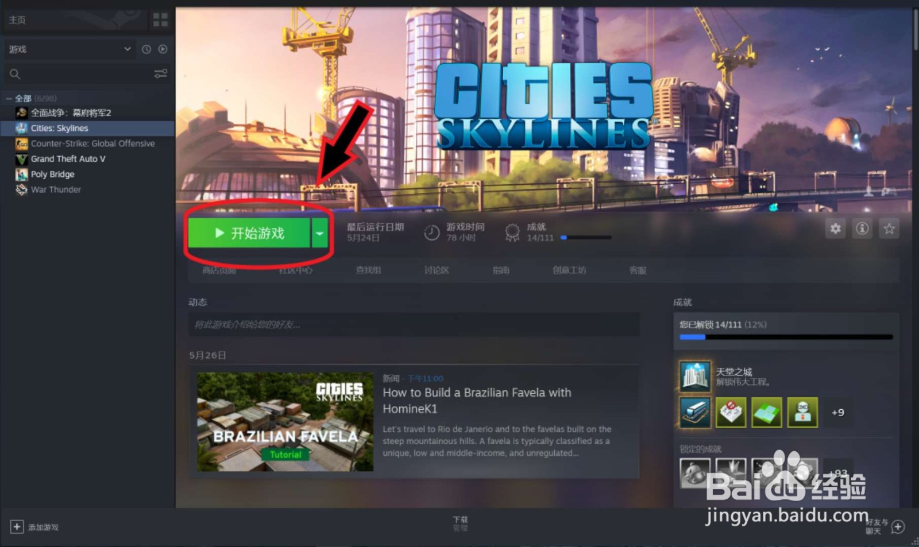Click the 5月26日 date heading

tap(207, 355)
